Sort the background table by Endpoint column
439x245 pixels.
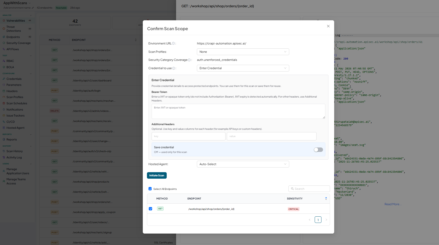point(135,40)
